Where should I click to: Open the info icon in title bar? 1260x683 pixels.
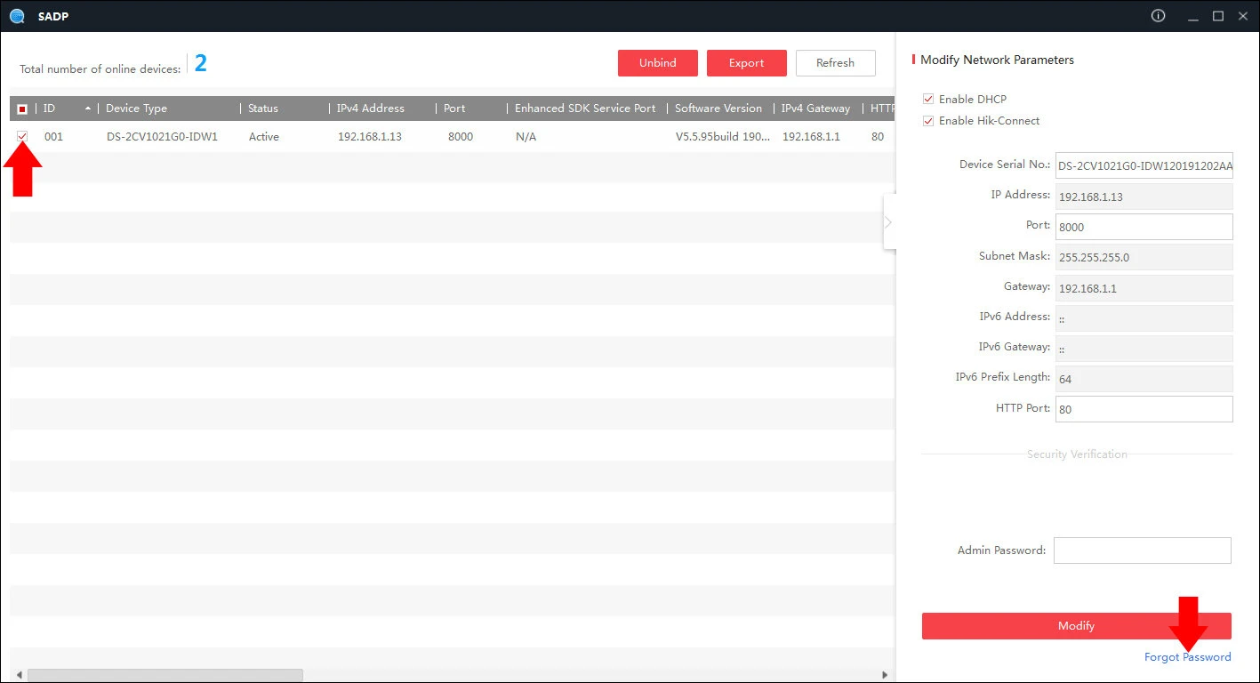coord(1158,16)
